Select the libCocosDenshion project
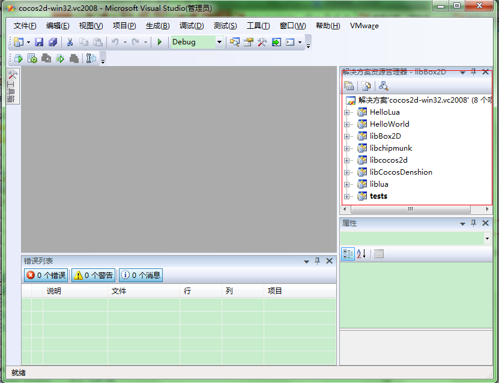The width and height of the screenshot is (499, 383). [x=401, y=172]
